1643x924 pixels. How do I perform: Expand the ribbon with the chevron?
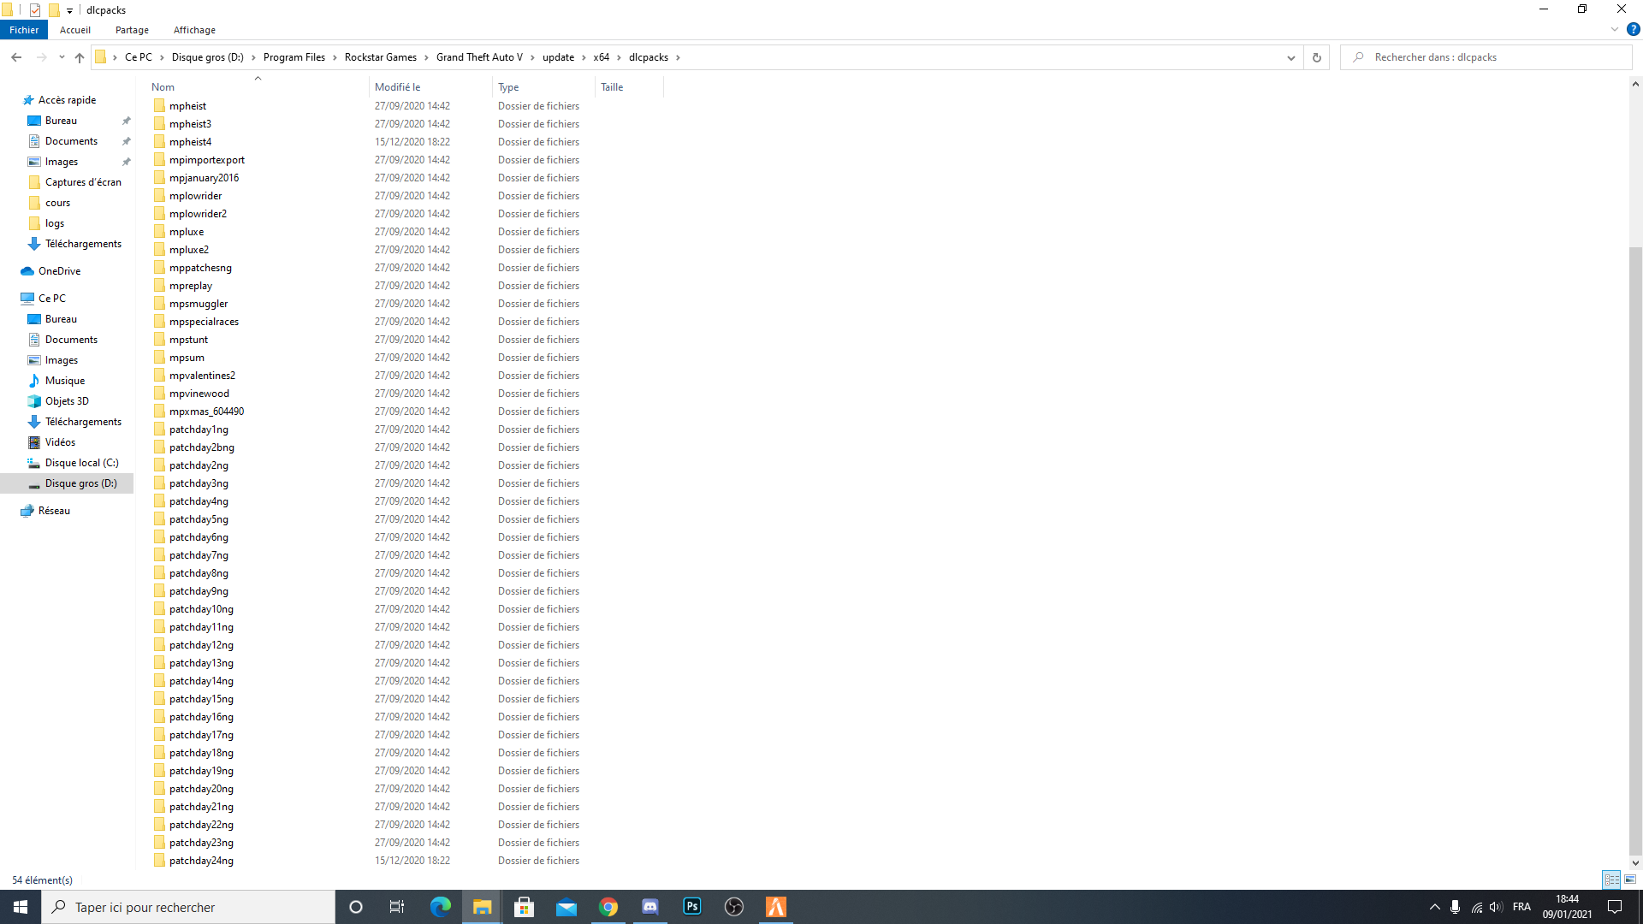[1615, 29]
